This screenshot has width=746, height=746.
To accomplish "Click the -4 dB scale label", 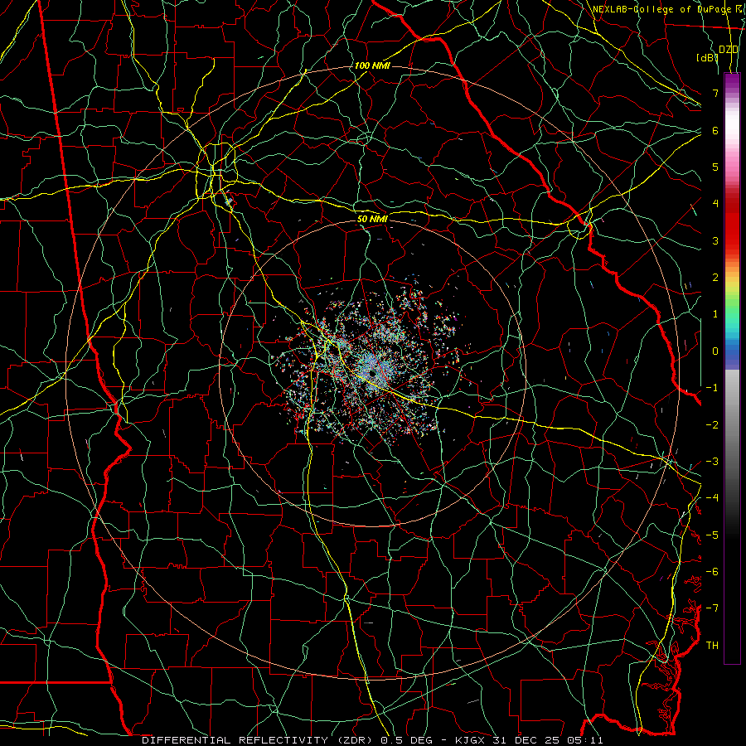I will coord(712,498).
